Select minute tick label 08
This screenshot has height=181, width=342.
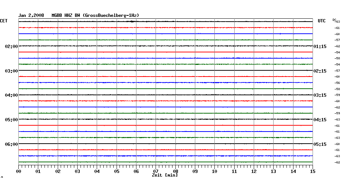pos(175,171)
